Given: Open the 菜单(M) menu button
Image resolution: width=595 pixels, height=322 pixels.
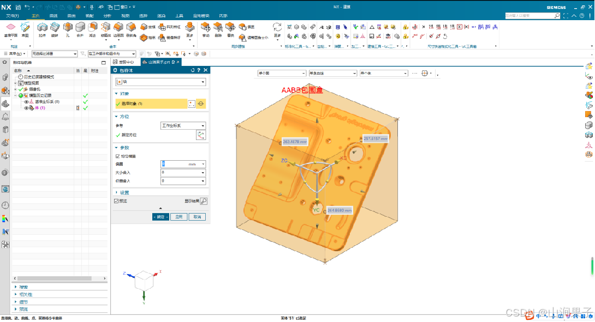Looking at the screenshot, I should pyautogui.click(x=14, y=54).
